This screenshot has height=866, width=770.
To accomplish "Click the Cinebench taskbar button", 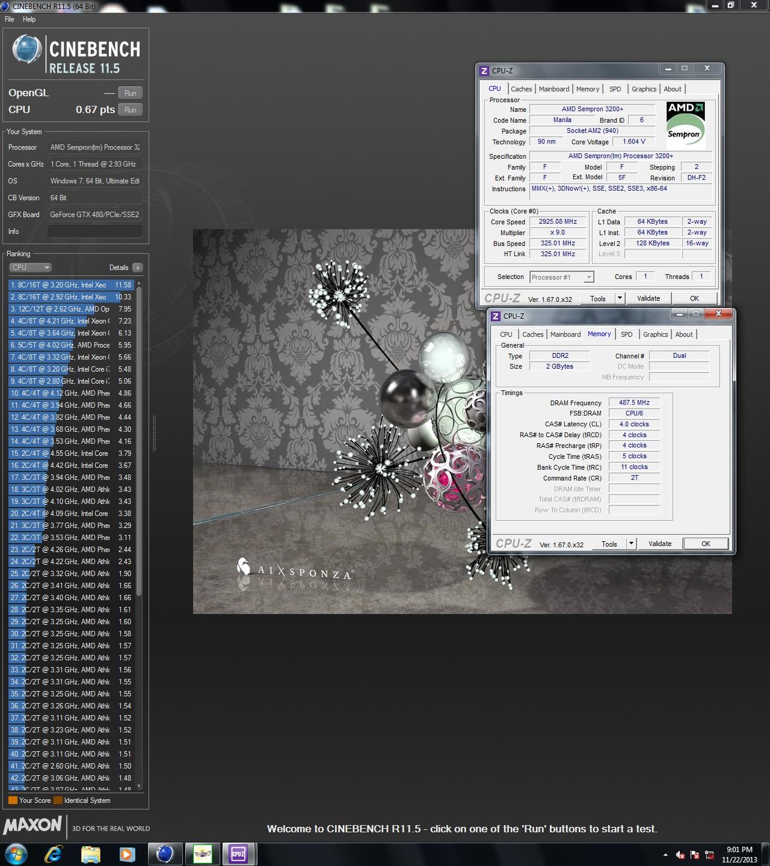I will click(165, 854).
